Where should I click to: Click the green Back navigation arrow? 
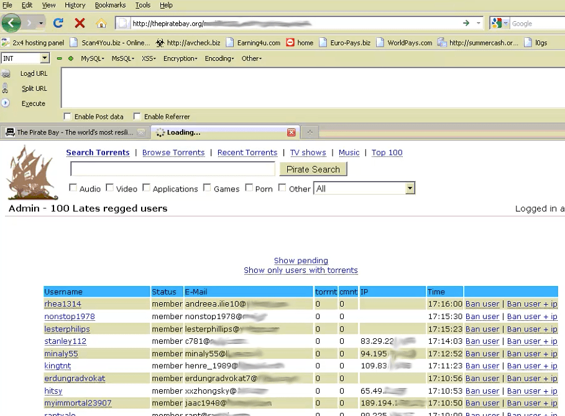(x=11, y=22)
